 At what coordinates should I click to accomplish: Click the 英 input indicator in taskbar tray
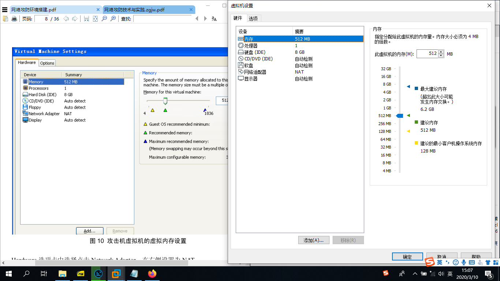point(450,274)
